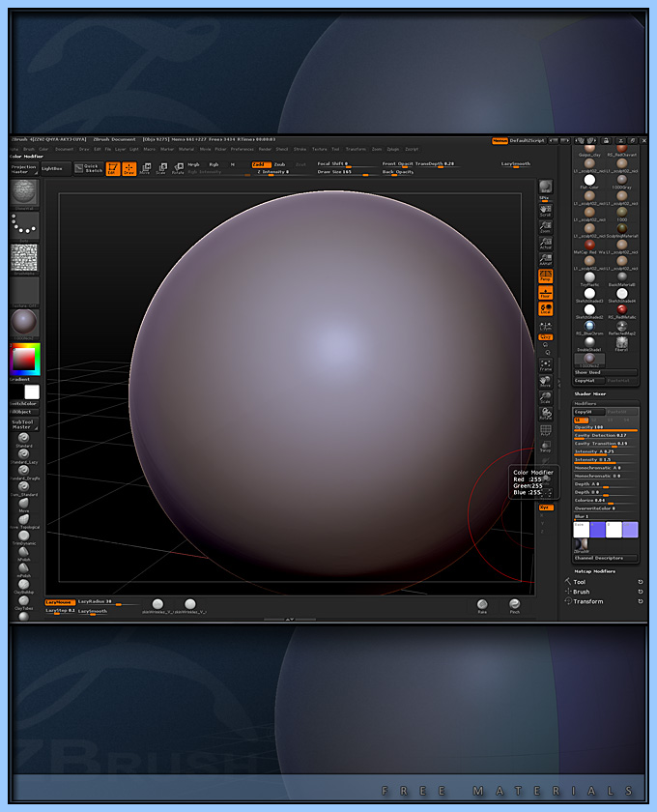The height and width of the screenshot is (812, 657).
Task: Open the Preferences menu
Action: [242, 149]
